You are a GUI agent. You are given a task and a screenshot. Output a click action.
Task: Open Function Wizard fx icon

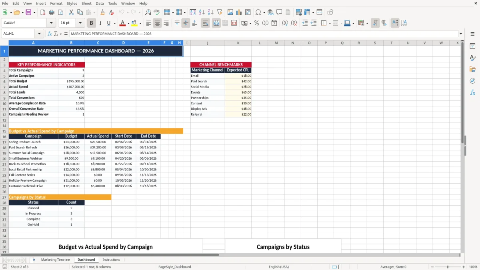[50, 34]
